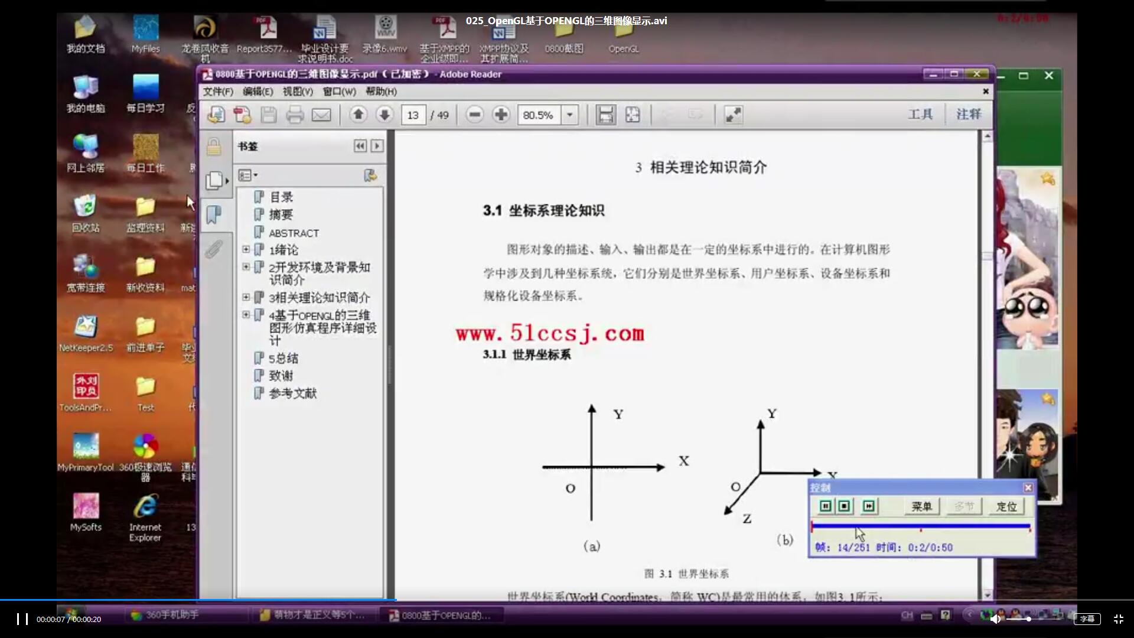The height and width of the screenshot is (638, 1134).
Task: Go to previous page with up arrow
Action: [x=358, y=115]
